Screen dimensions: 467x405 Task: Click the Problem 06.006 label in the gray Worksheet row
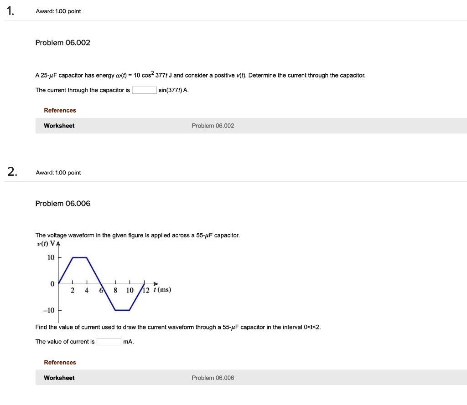[x=213, y=378]
